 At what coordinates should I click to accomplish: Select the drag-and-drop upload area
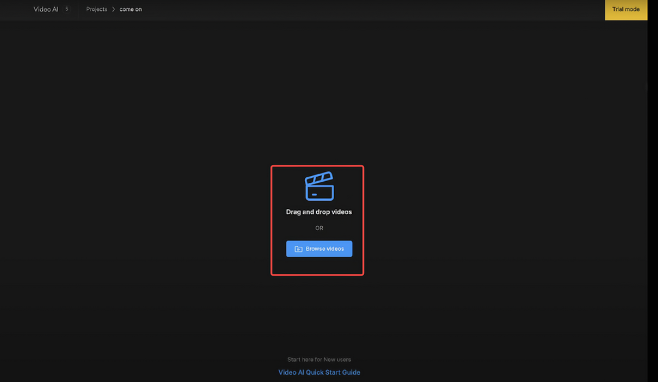pos(317,220)
